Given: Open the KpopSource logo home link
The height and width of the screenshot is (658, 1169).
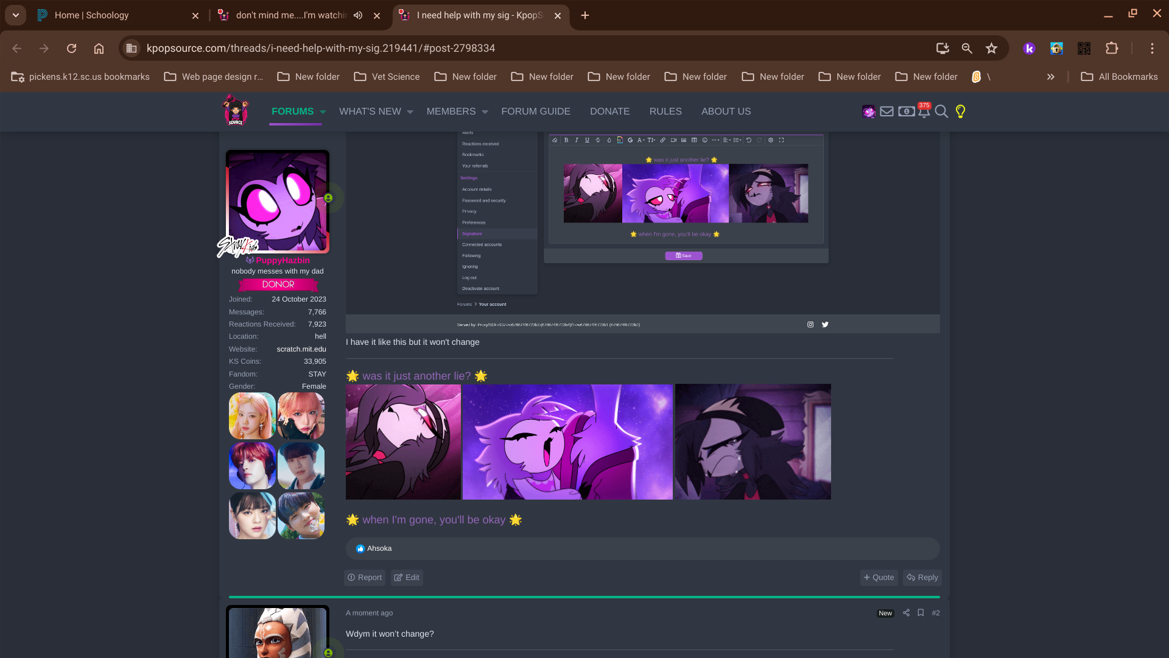Looking at the screenshot, I should 236,110.
